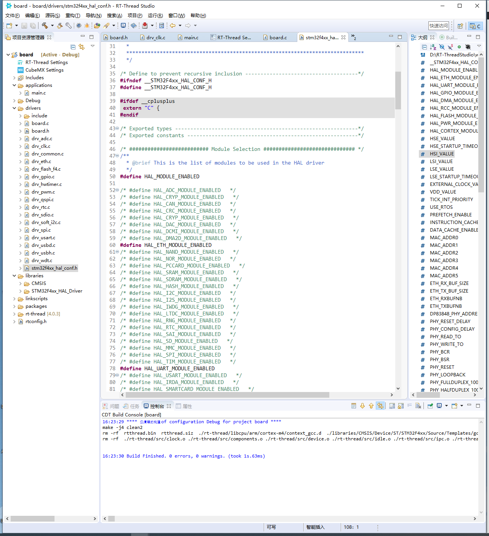Click Pin Console icon
The height and width of the screenshot is (536, 489).
coord(430,406)
